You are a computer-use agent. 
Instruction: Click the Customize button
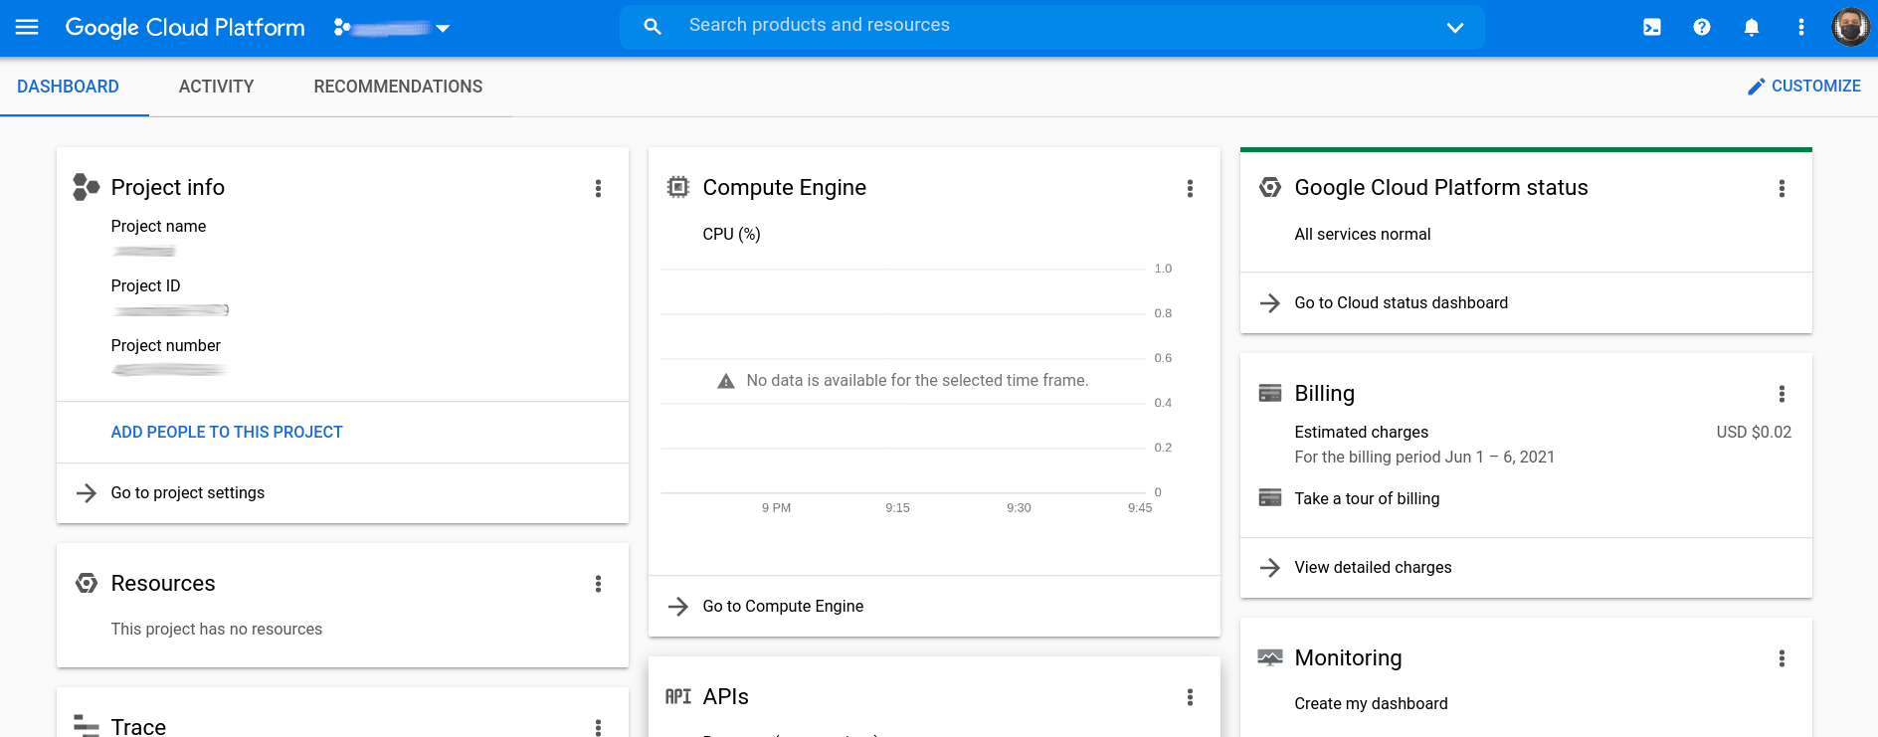coord(1803,87)
